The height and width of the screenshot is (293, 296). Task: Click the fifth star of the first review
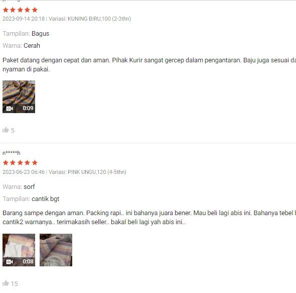coord(35,10)
